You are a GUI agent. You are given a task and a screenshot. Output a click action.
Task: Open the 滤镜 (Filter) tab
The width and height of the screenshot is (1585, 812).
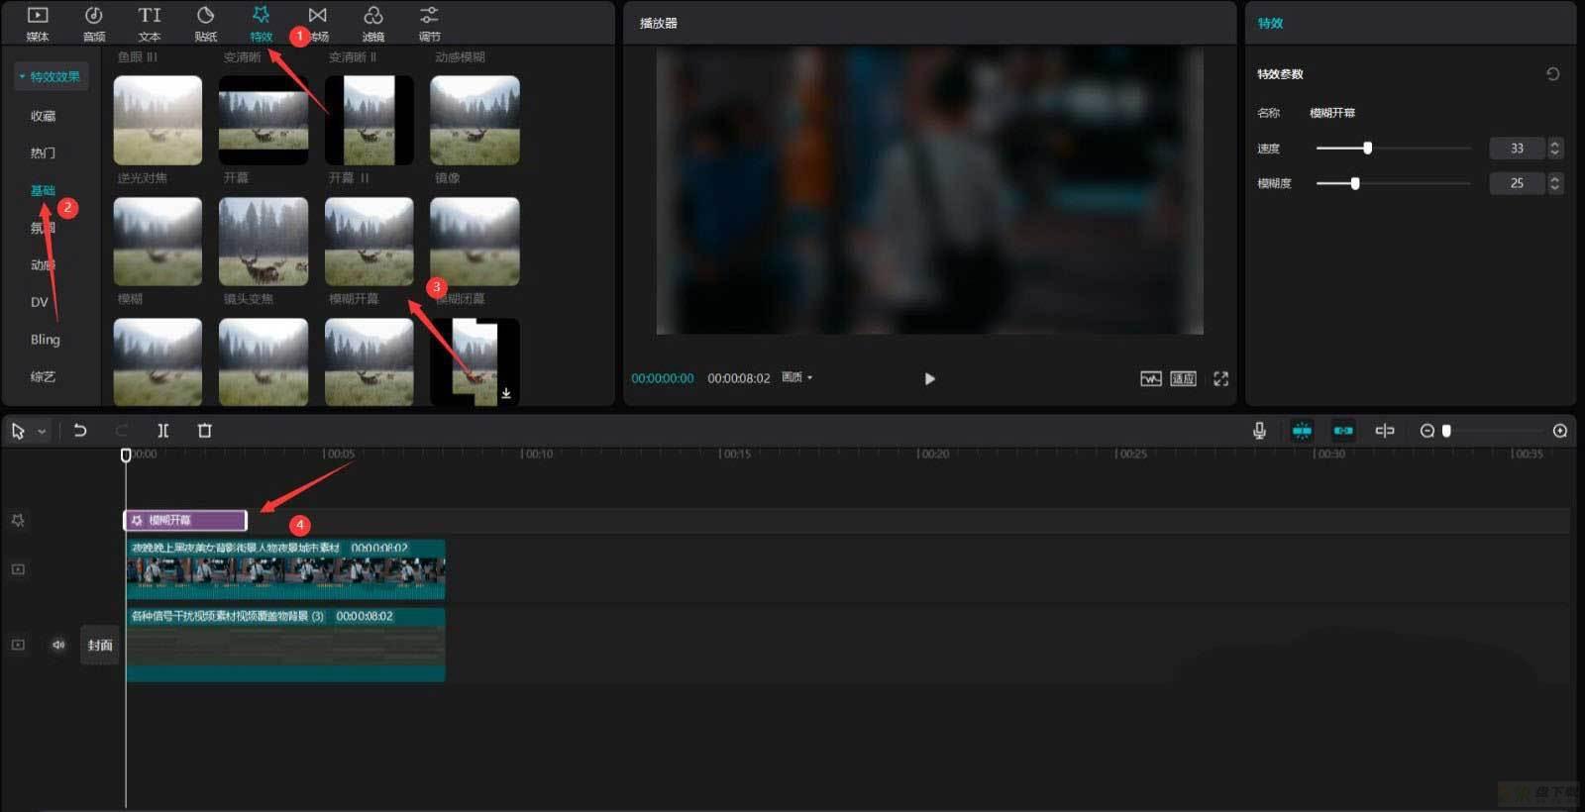(x=373, y=23)
